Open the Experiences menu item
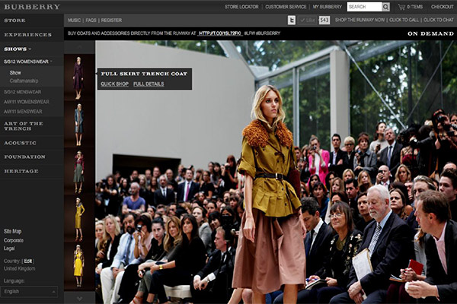The width and height of the screenshot is (457, 304). pyautogui.click(x=27, y=35)
